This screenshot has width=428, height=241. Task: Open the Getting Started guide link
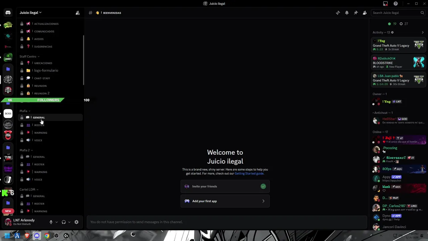pyautogui.click(x=249, y=173)
